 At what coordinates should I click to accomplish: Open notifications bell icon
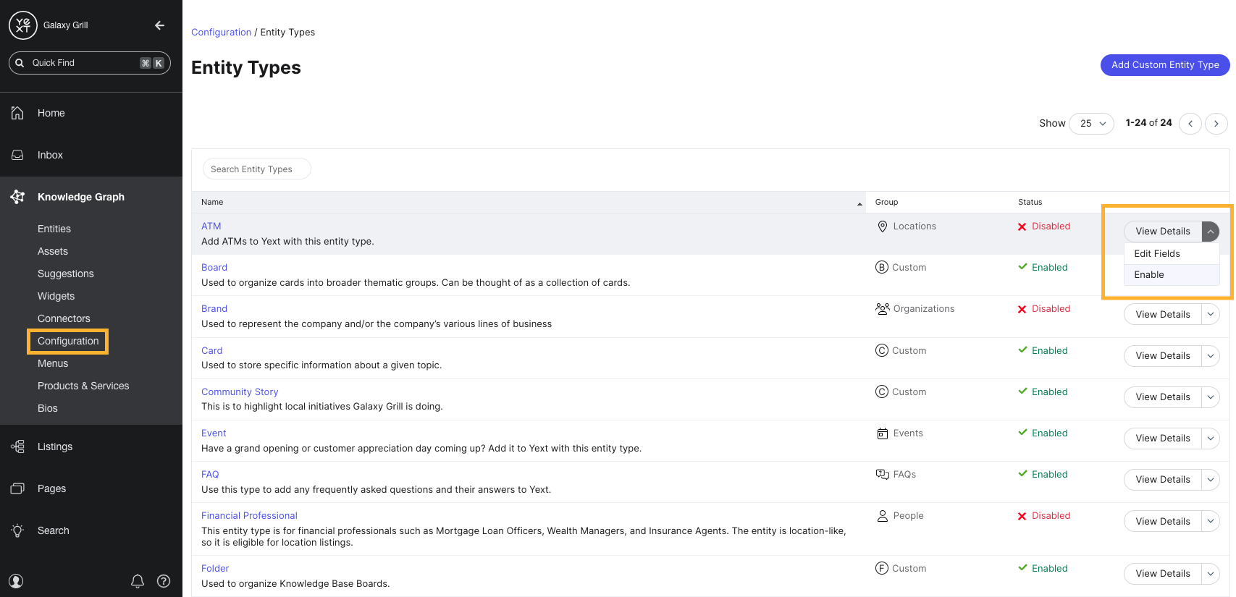point(138,581)
